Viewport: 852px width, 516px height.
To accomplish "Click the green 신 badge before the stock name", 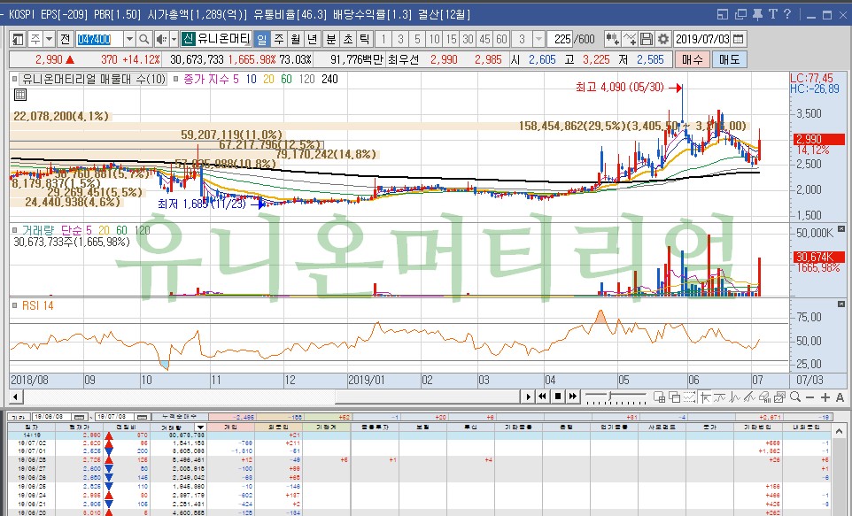I will coord(188,39).
